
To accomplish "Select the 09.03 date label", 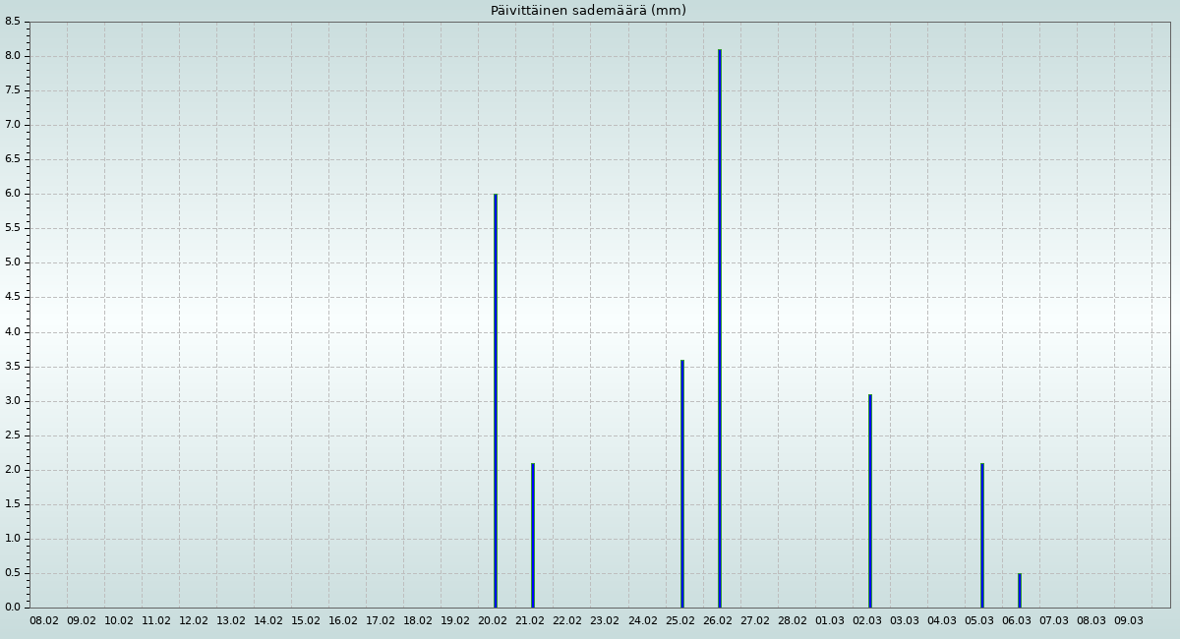I will pos(1129,621).
